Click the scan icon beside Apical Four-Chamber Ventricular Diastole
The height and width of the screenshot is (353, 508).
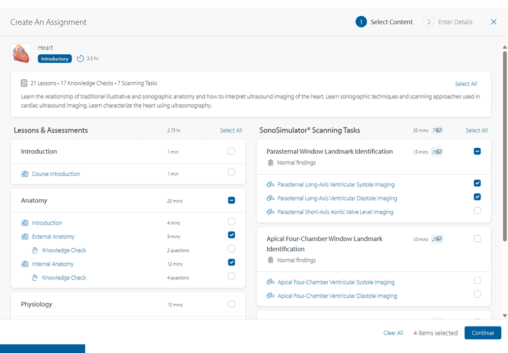[x=271, y=296]
